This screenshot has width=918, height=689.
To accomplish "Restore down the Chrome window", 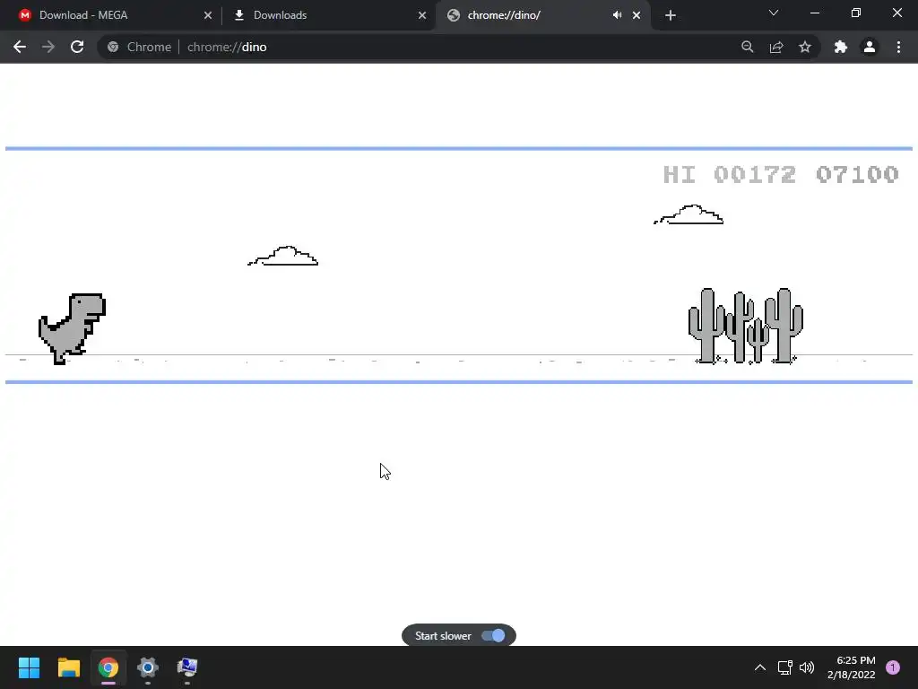I will (x=856, y=13).
